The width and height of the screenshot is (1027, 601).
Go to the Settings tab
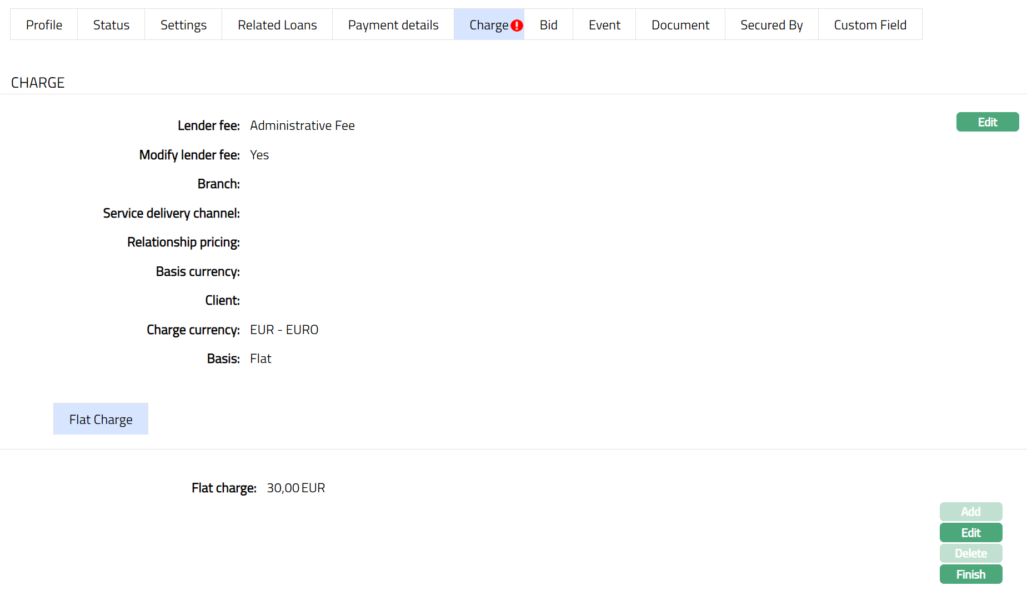coord(183,25)
